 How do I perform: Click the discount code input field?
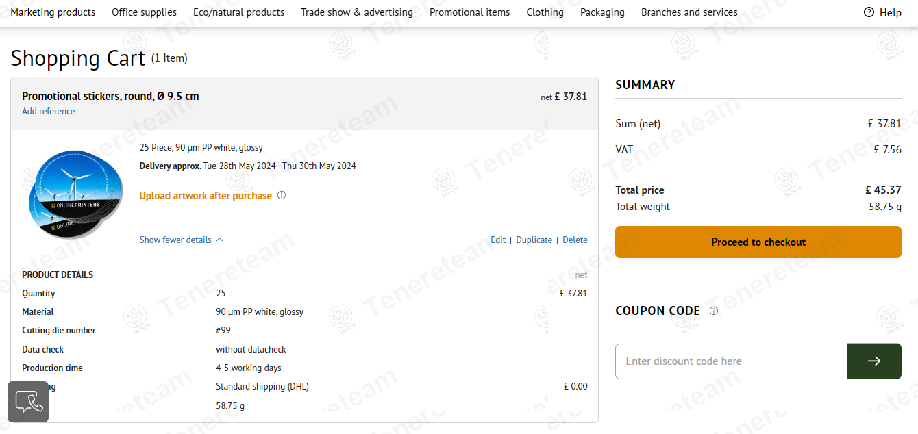point(730,361)
